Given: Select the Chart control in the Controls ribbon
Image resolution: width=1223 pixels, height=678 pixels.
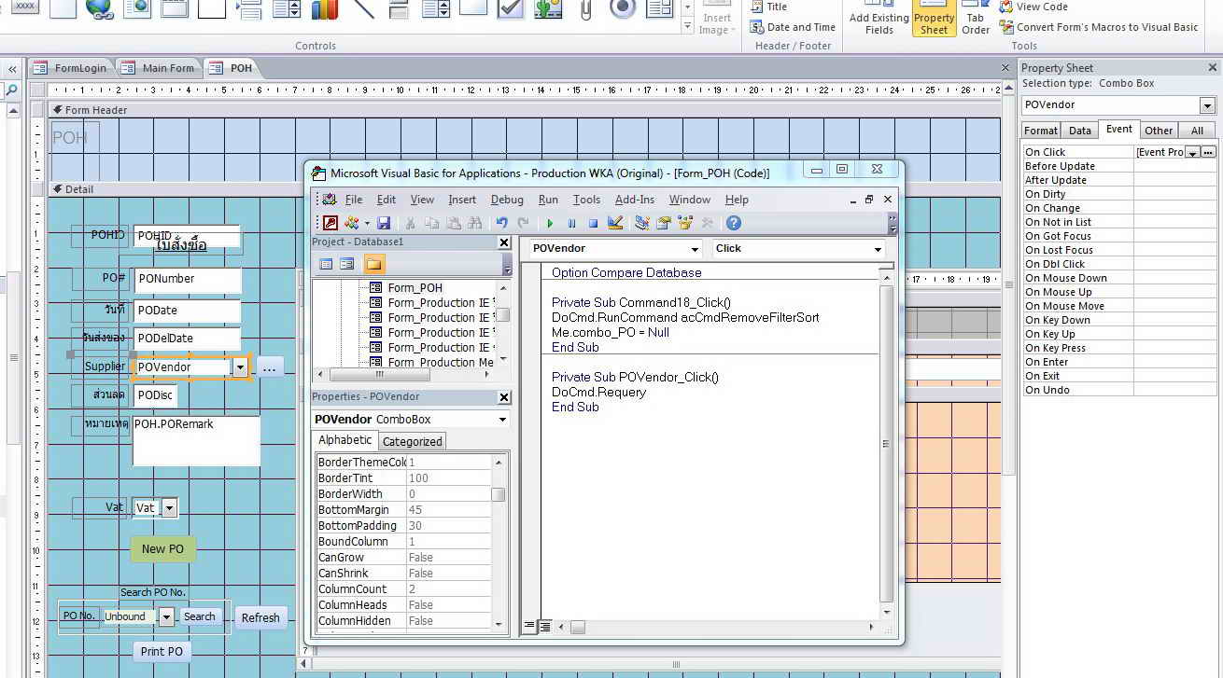Looking at the screenshot, I should 325,9.
